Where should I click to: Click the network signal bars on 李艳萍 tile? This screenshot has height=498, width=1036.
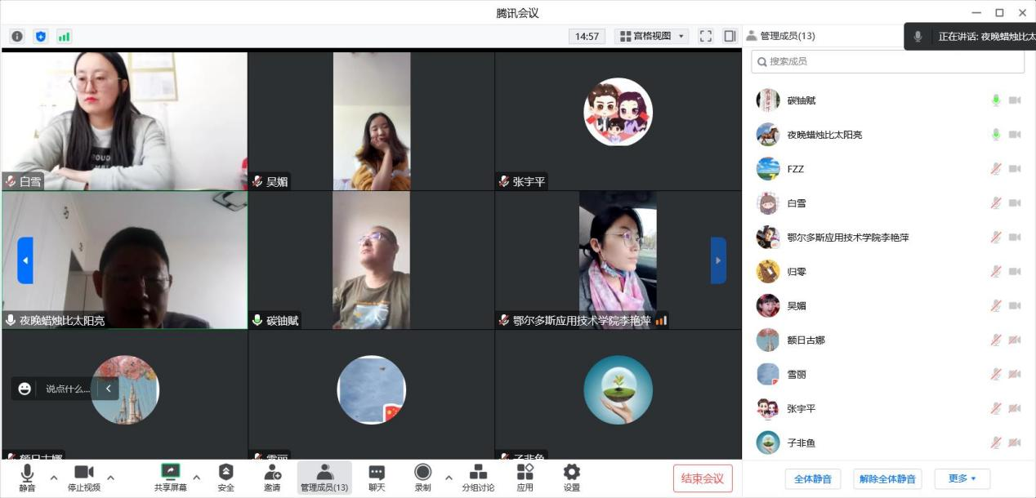click(661, 321)
